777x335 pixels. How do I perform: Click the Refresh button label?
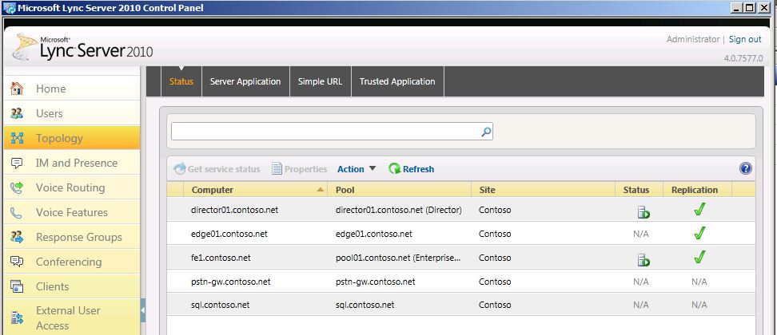tap(418, 169)
